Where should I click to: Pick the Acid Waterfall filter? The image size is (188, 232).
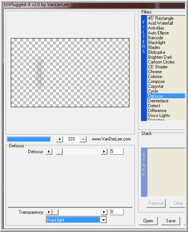(160, 23)
